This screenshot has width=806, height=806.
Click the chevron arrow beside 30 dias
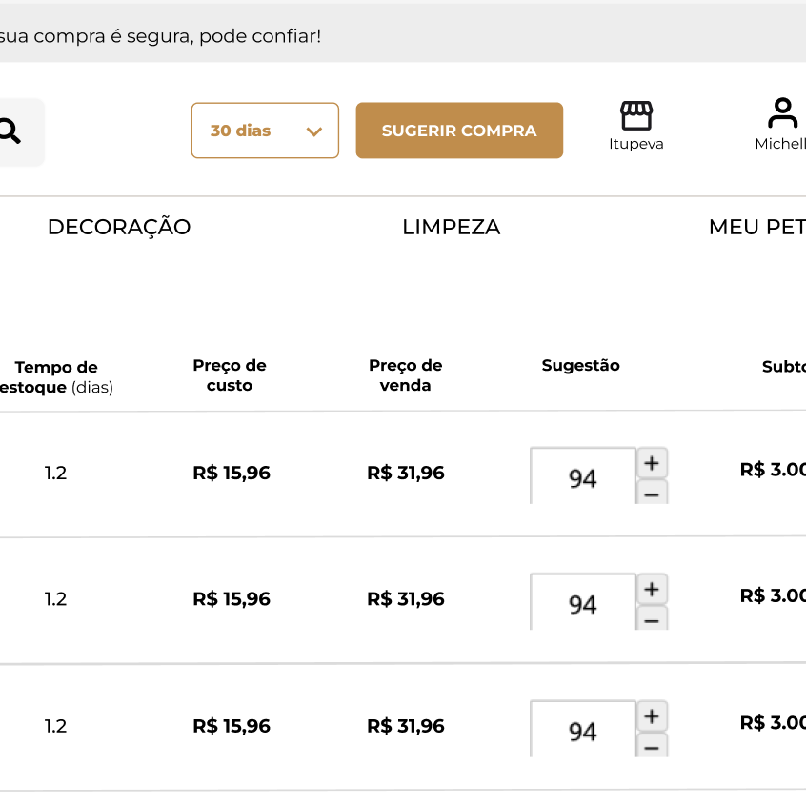[x=314, y=131]
